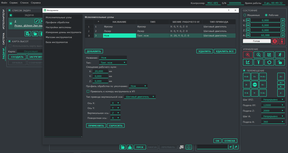Open the Станок menu

click(24, 3)
